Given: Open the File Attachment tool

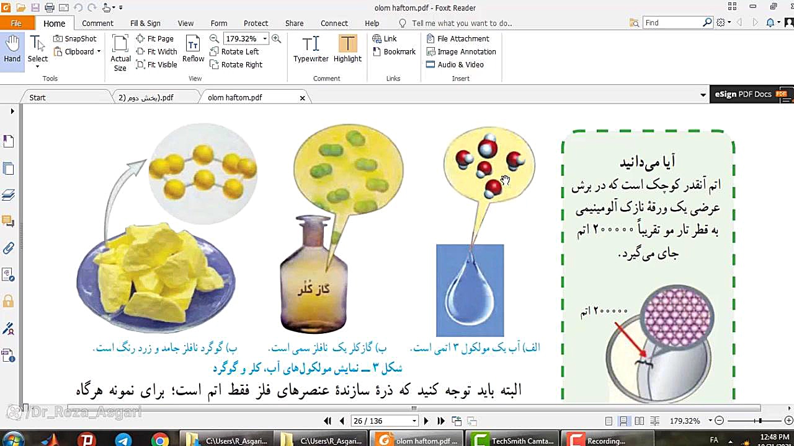Looking at the screenshot, I should [x=458, y=38].
